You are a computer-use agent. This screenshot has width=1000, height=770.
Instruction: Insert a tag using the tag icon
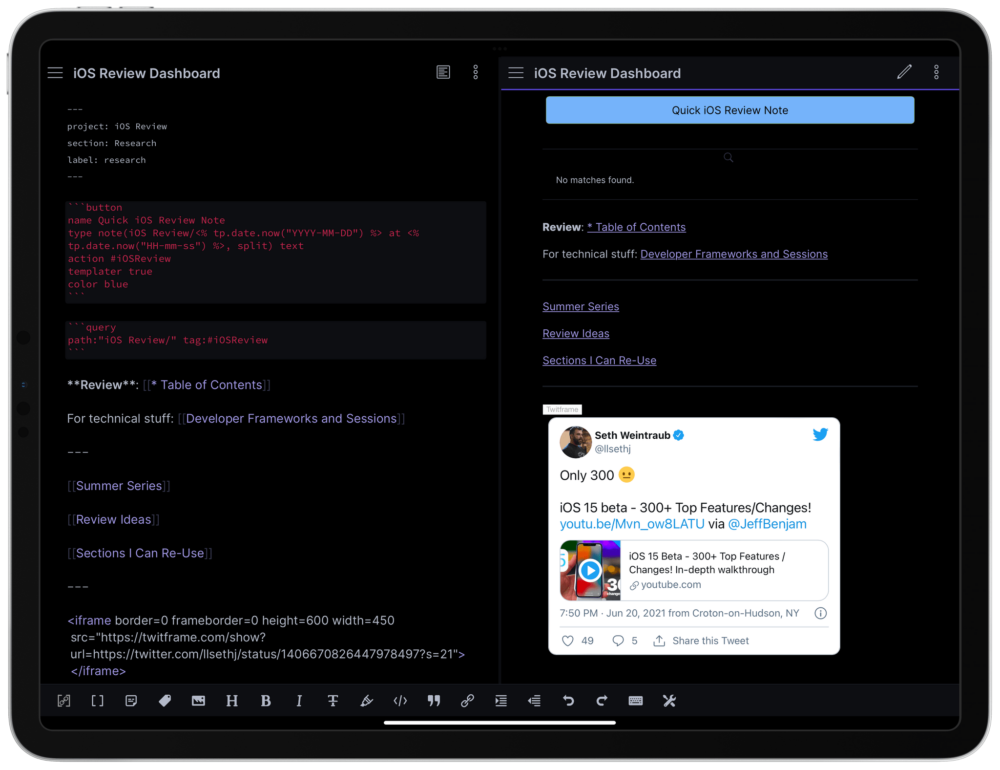(x=165, y=701)
